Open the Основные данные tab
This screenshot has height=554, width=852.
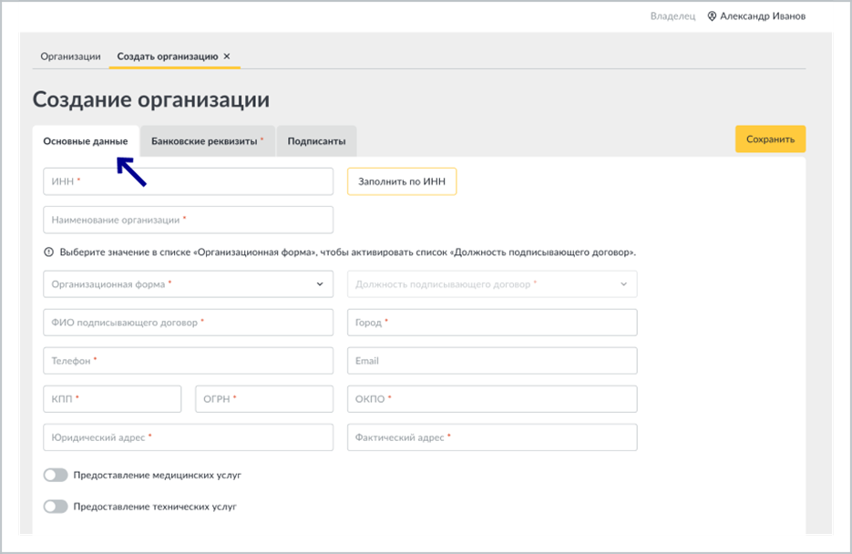point(86,141)
